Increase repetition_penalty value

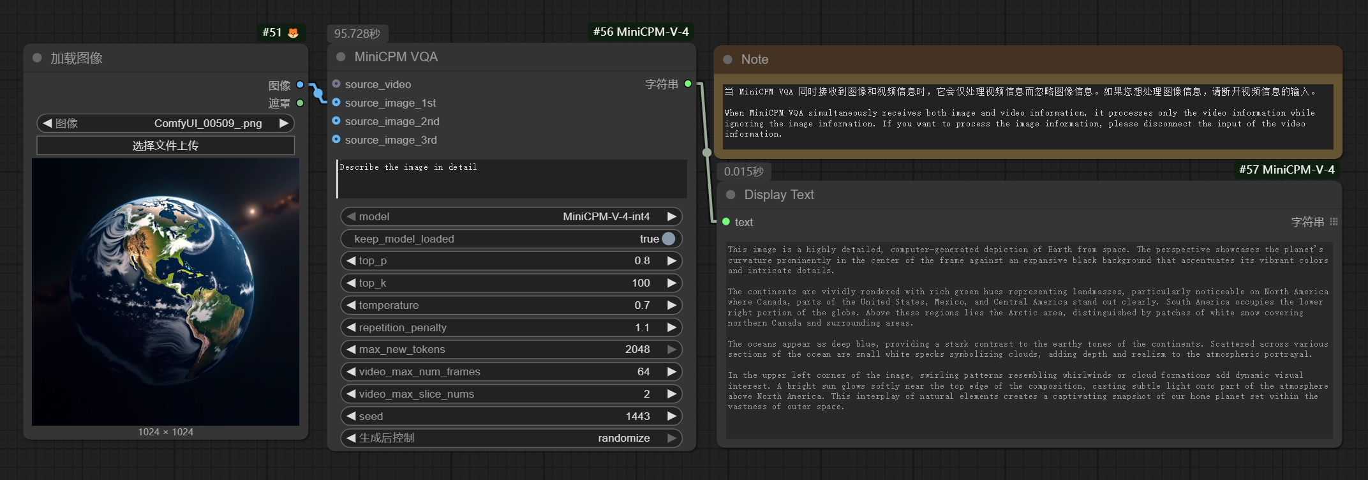672,327
